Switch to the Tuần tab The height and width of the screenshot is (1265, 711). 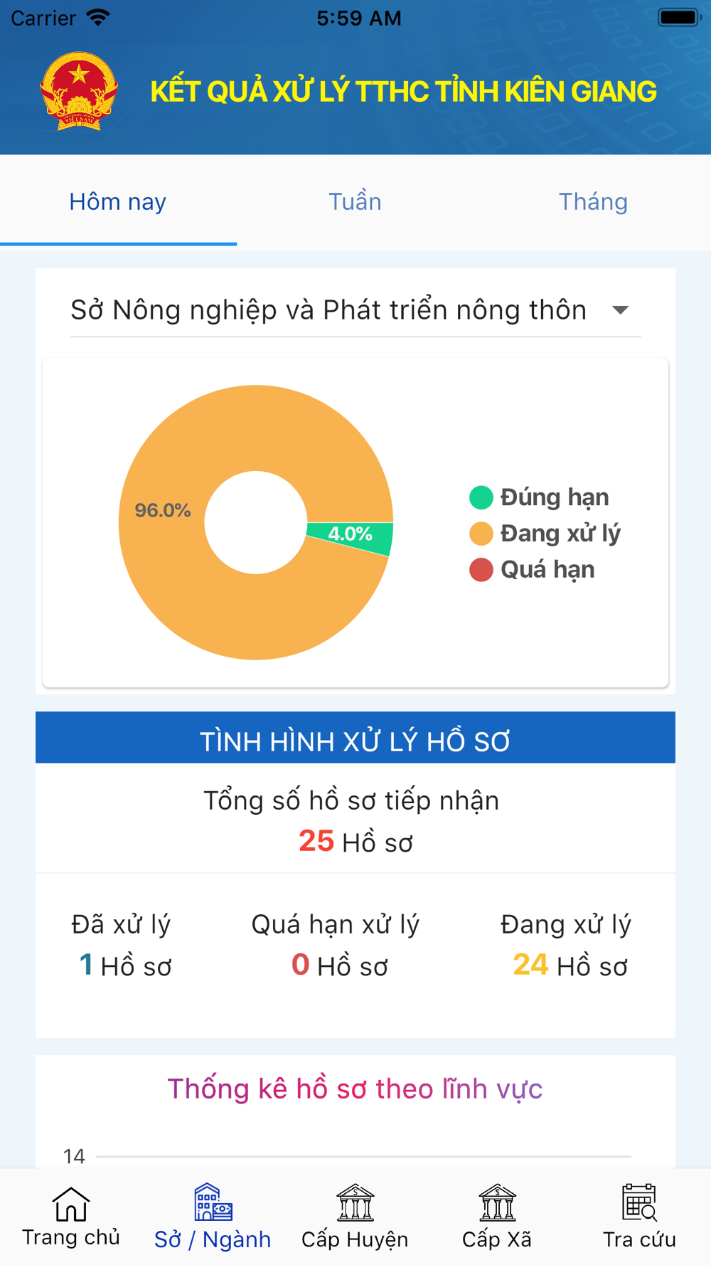click(x=355, y=202)
